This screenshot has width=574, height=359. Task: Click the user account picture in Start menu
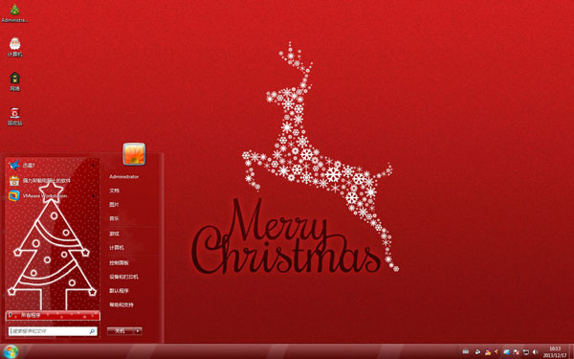point(134,154)
